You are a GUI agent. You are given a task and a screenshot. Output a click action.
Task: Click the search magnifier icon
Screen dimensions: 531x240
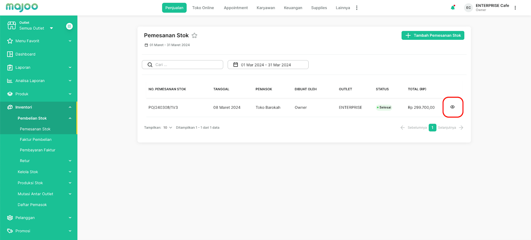pos(150,65)
